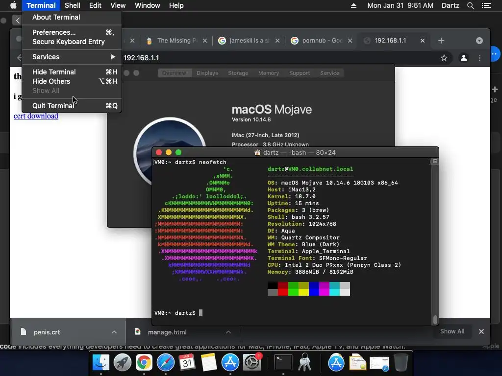Click the Terminal title bar proxy home icon
502x376 pixels.
click(x=257, y=153)
